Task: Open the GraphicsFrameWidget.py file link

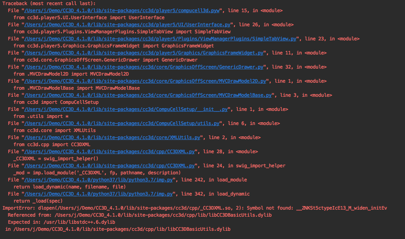Action: click(x=144, y=53)
